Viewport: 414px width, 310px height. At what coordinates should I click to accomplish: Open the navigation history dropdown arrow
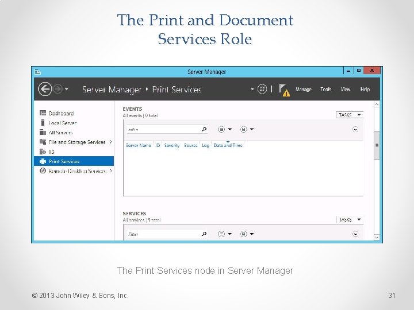click(67, 89)
